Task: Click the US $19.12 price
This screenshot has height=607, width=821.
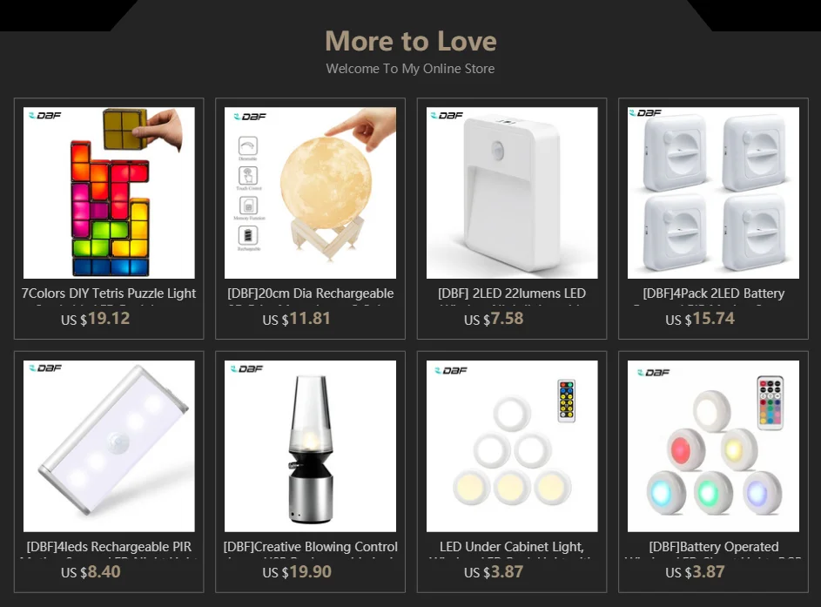Action: point(95,319)
